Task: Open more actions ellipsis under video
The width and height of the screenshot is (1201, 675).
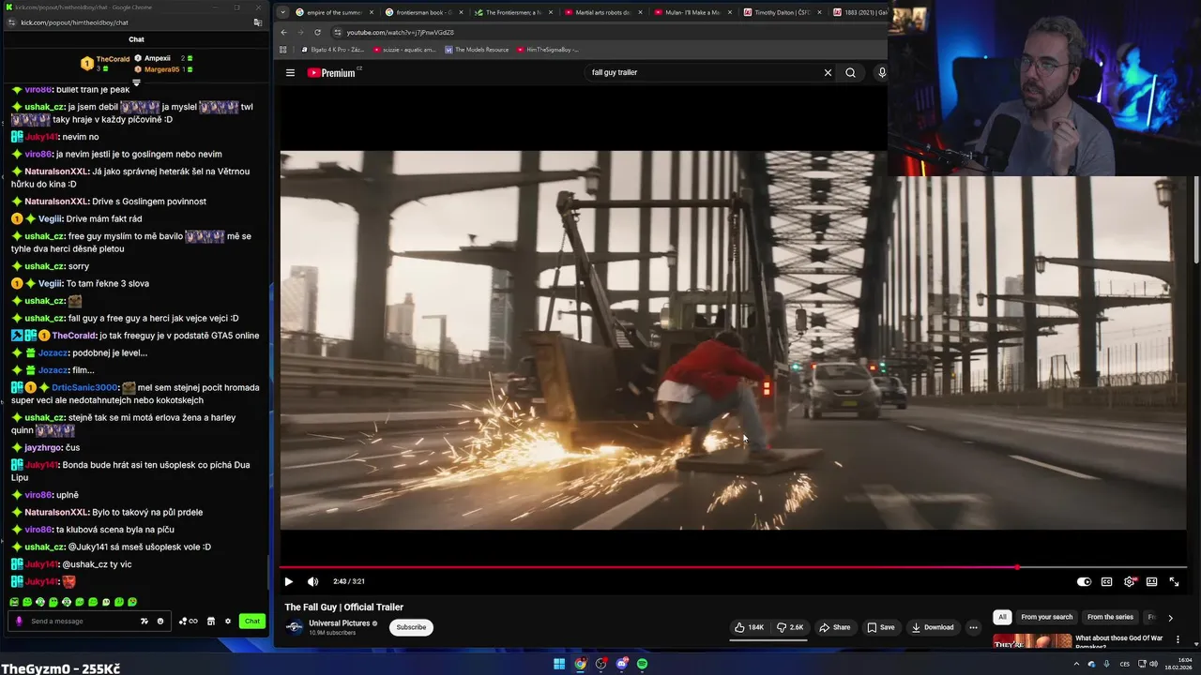Action: (x=973, y=627)
